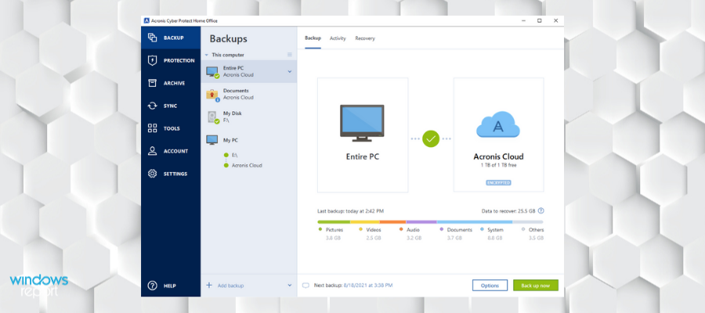Select the E:\ destination under My PC
The image size is (705, 313).
pos(235,155)
